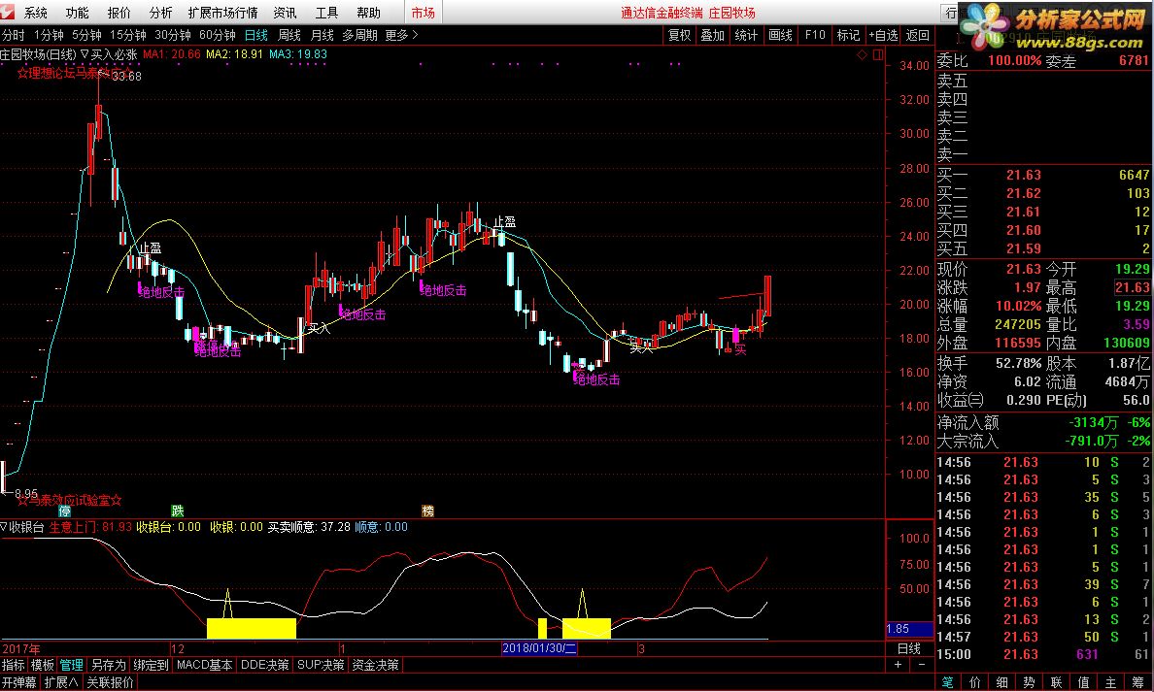Click the 返回 back button
The image size is (1154, 692).
point(918,35)
